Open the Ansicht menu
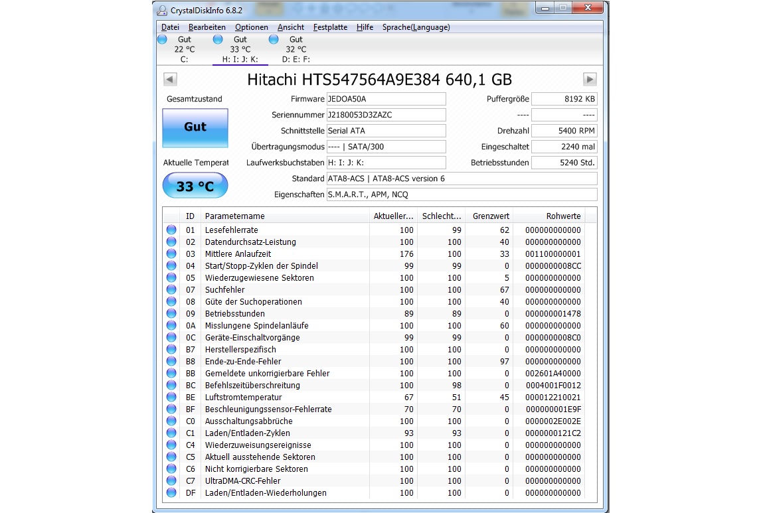This screenshot has width=765, height=513. (x=291, y=27)
